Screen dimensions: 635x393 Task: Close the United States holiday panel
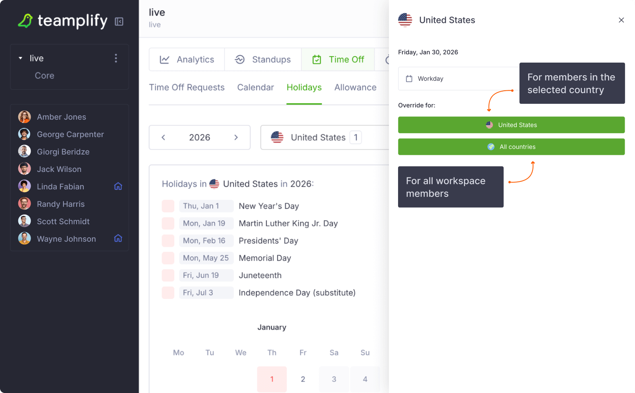[x=621, y=20]
